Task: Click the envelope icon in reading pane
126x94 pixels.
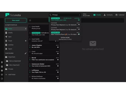Action: point(93,43)
